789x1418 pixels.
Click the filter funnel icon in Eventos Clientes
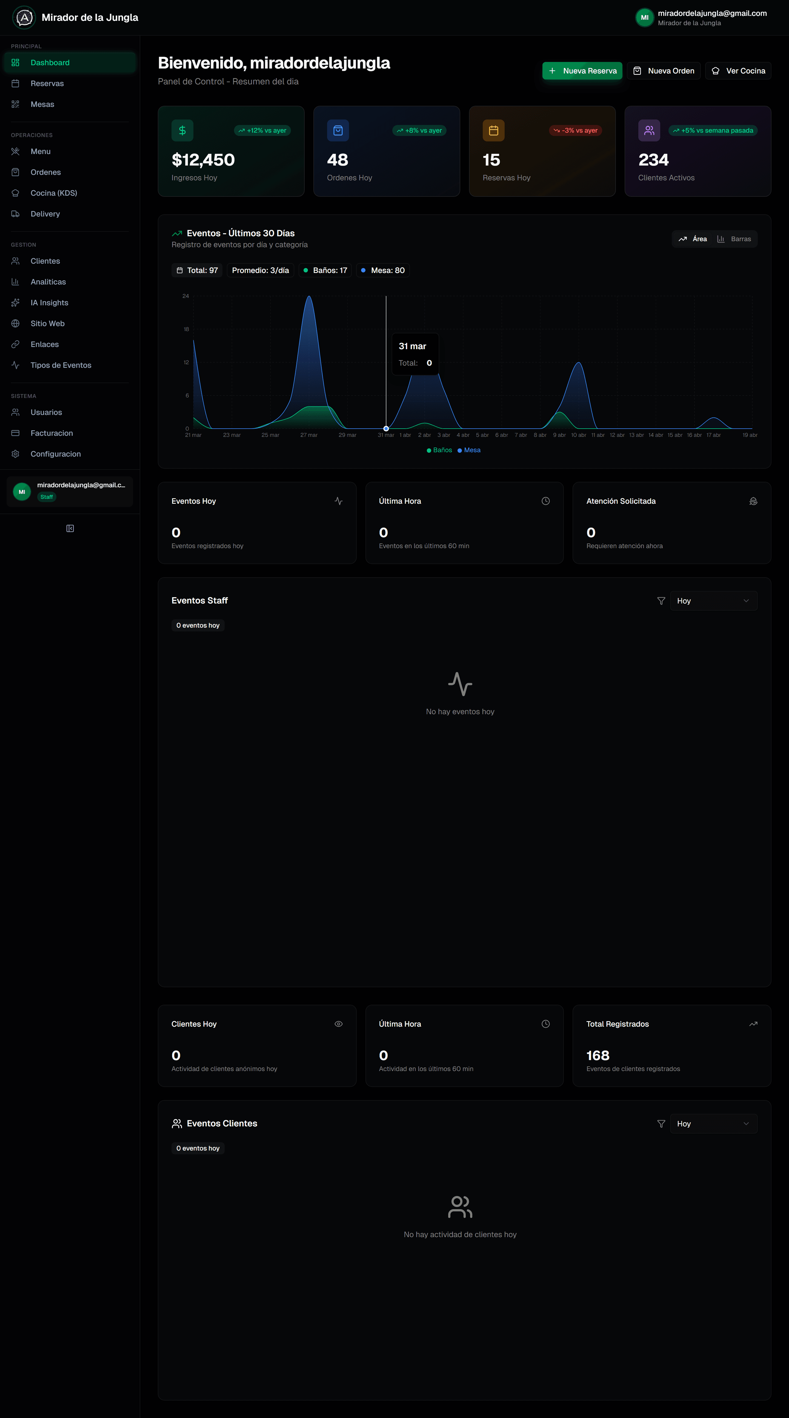click(661, 1123)
